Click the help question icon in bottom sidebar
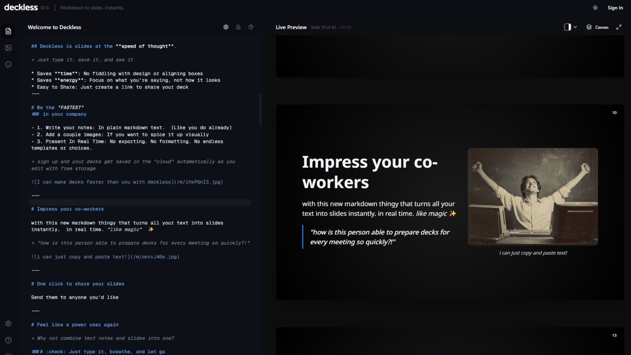 9,340
